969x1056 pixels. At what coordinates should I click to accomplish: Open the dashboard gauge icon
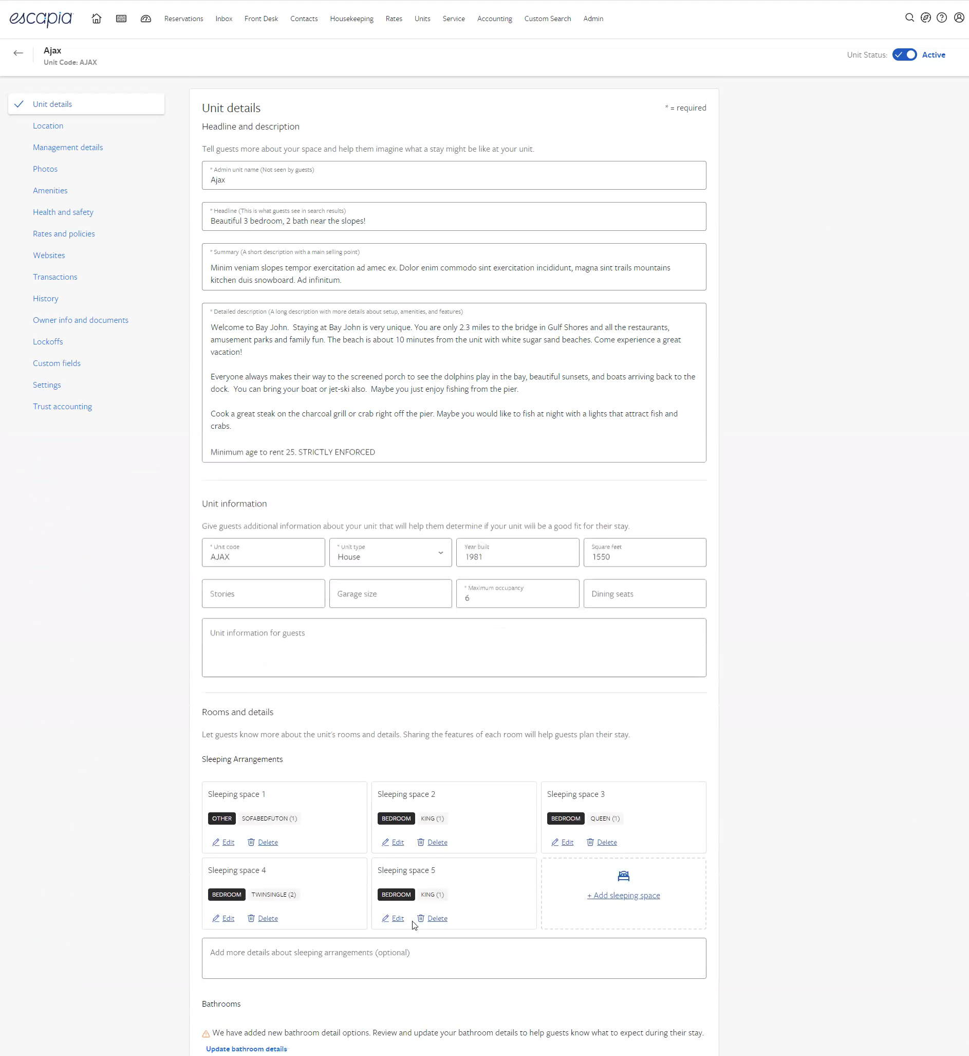pos(146,19)
